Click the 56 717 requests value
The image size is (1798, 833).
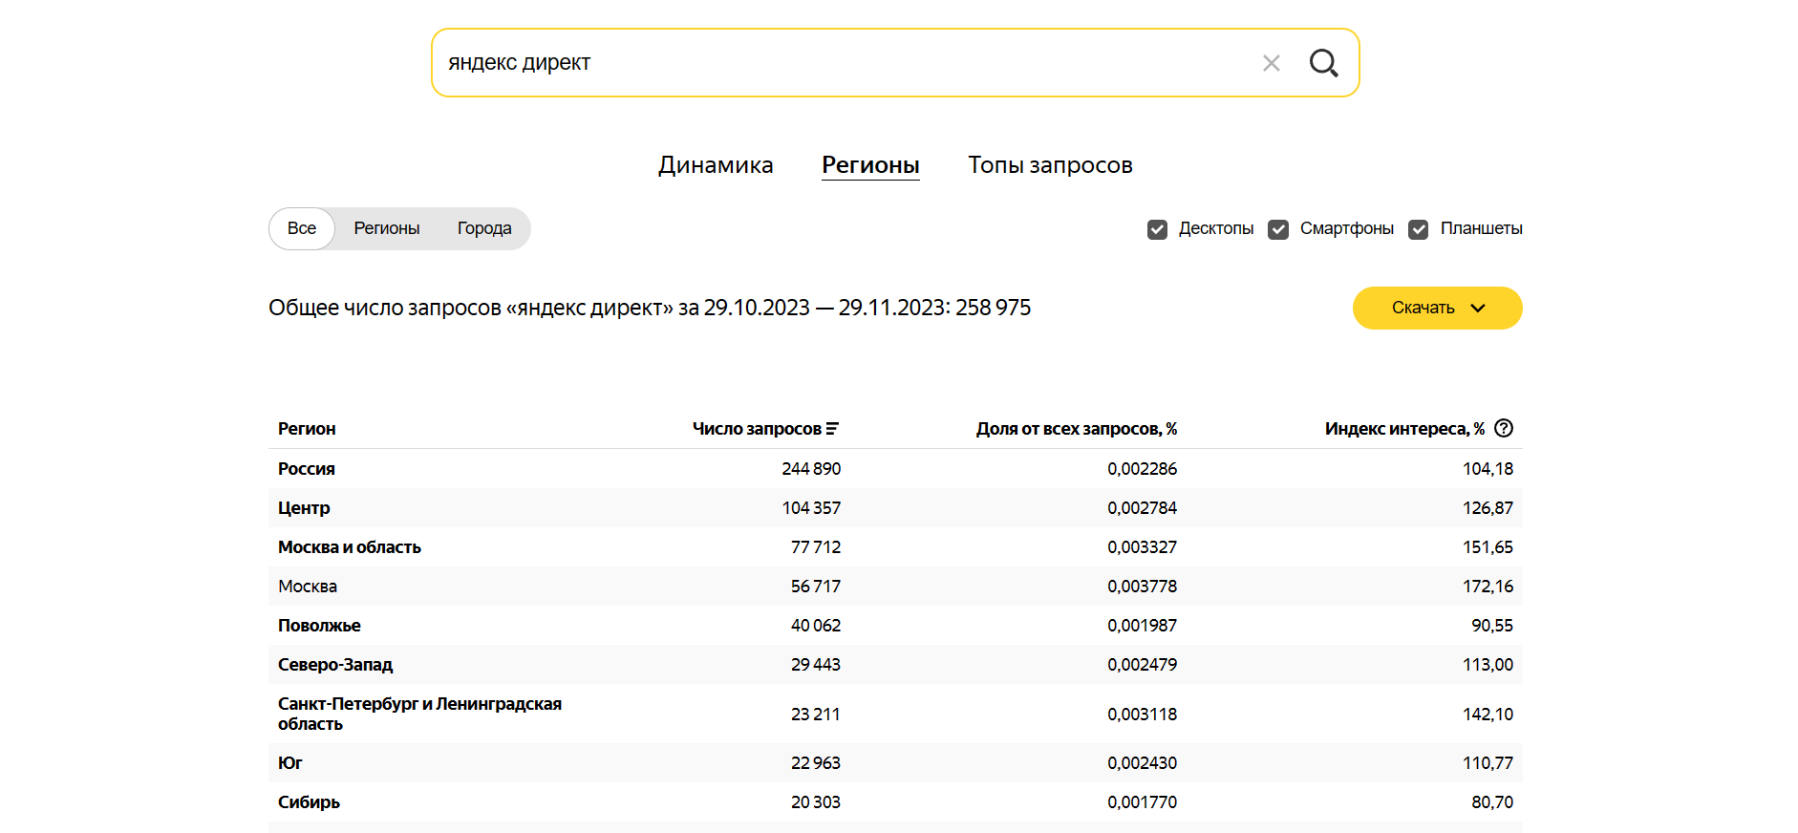click(816, 587)
